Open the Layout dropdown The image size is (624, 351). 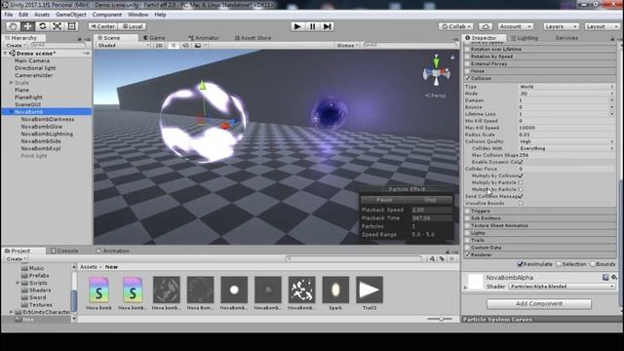point(602,26)
